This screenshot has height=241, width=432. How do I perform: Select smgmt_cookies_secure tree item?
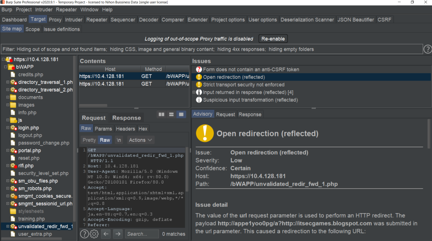click(45, 196)
